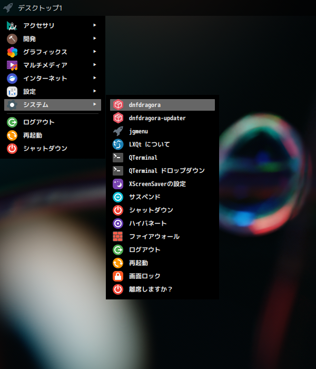Select the システム menu category
Image resolution: width=316 pixels, height=369 pixels.
pos(53,105)
